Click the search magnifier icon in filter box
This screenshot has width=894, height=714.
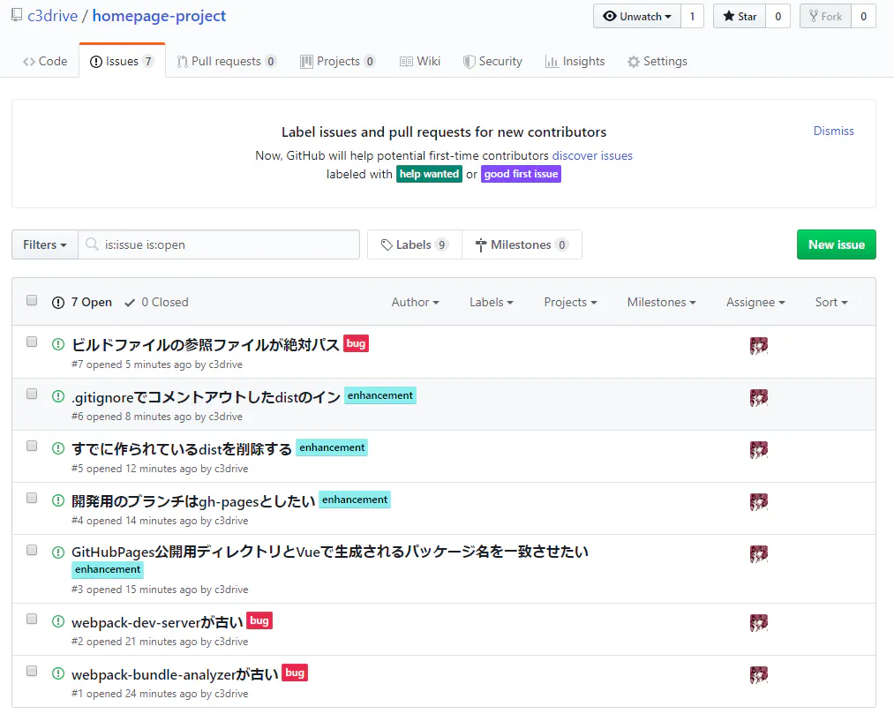[x=92, y=244]
